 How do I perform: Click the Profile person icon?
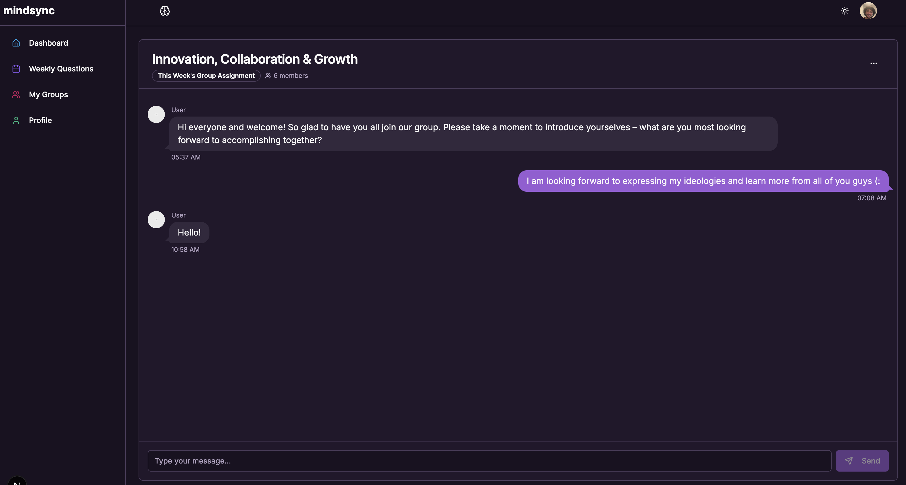pyautogui.click(x=16, y=120)
